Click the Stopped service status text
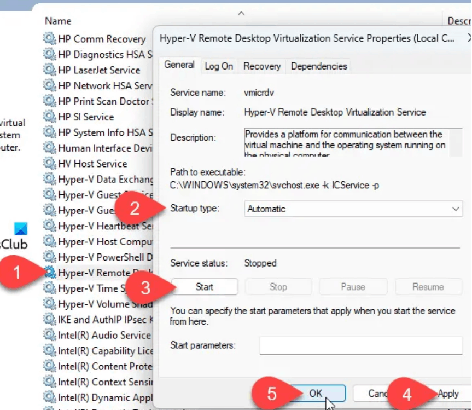Screen dimensions: 472x410 click(x=260, y=263)
